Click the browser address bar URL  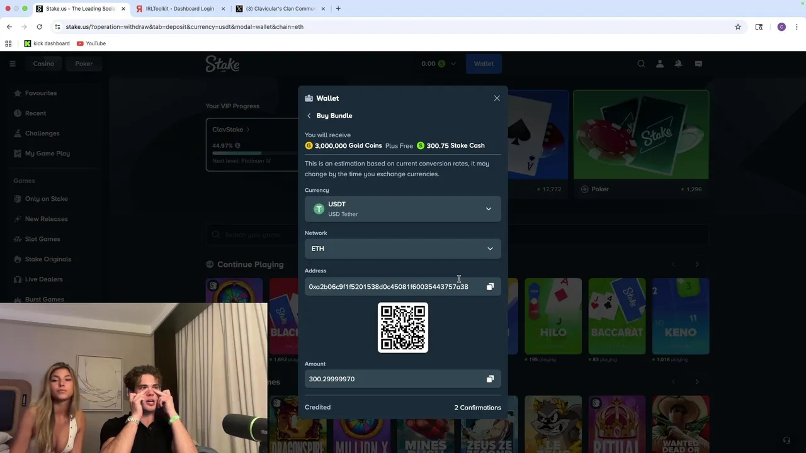184,27
